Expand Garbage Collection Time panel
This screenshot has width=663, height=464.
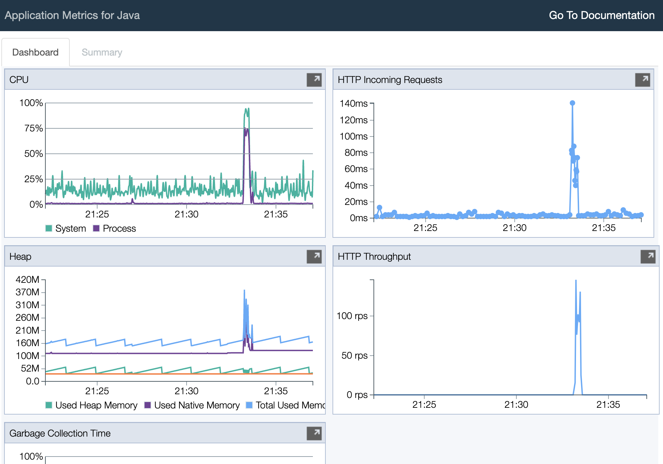314,433
